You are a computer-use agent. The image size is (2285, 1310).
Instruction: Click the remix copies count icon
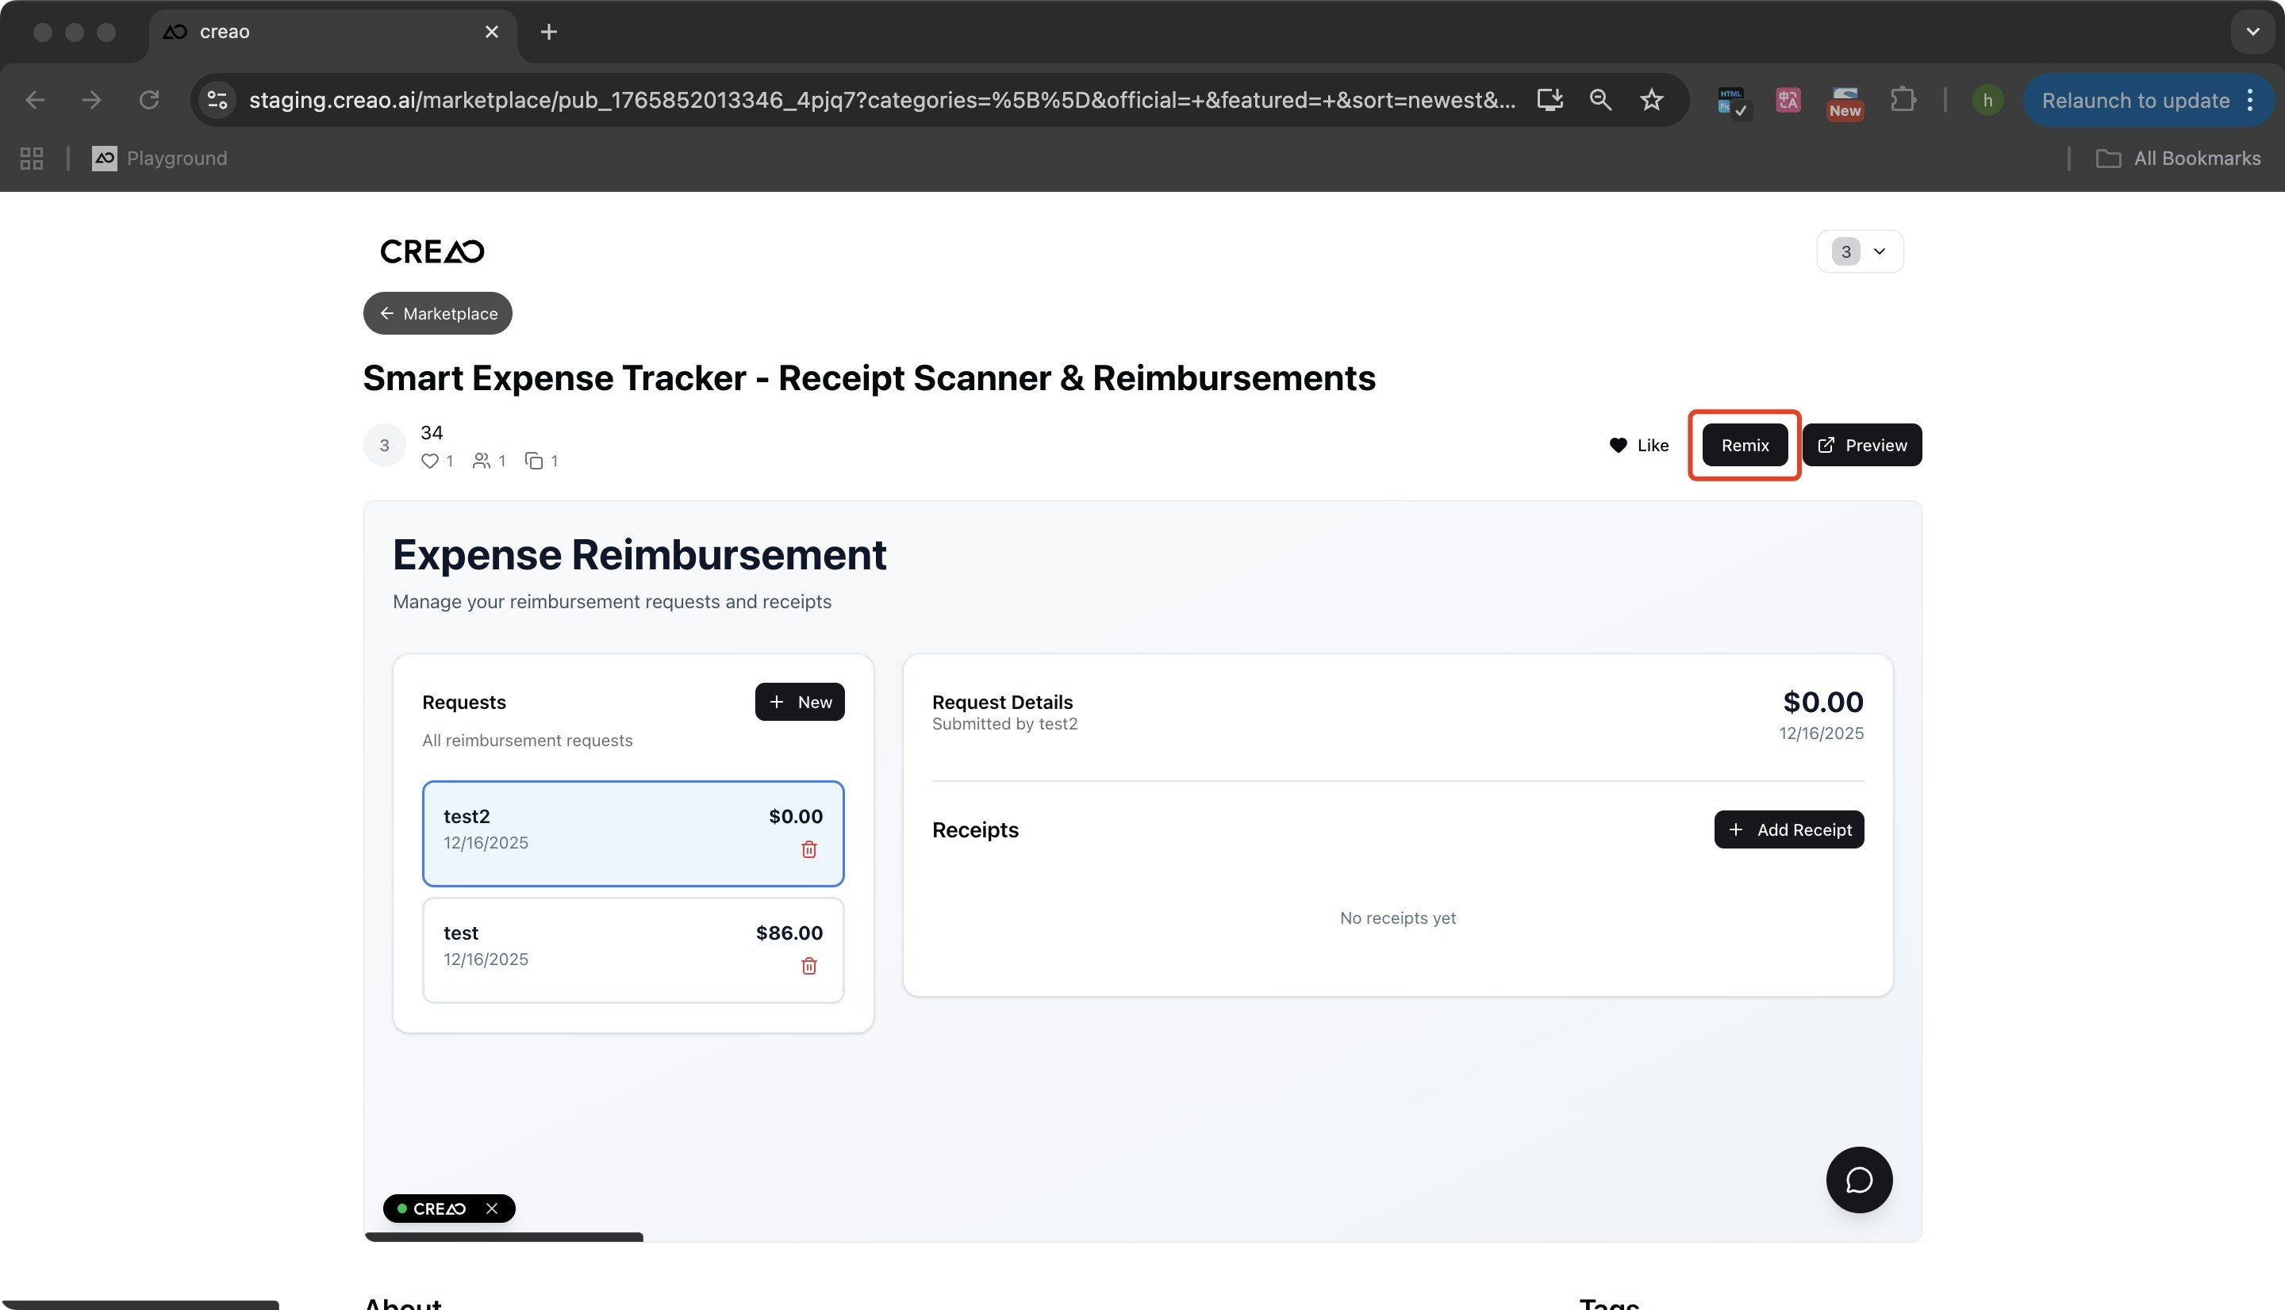pyautogui.click(x=534, y=461)
